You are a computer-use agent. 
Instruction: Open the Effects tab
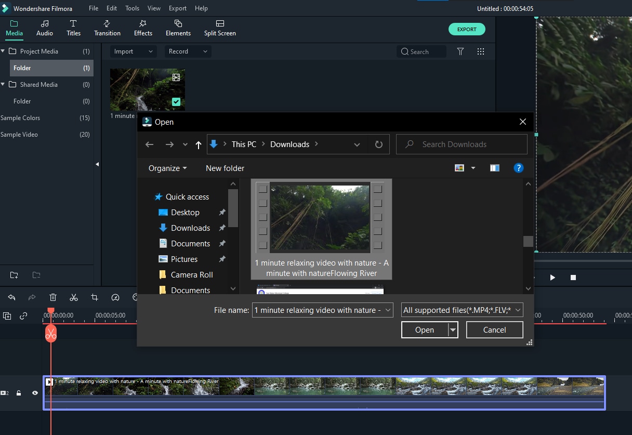pyautogui.click(x=143, y=28)
